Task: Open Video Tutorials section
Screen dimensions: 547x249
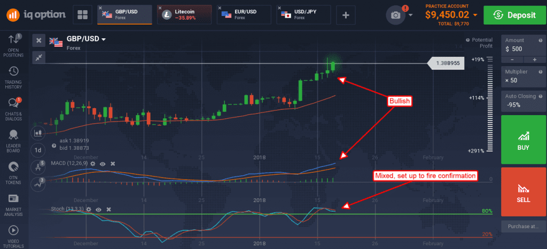Action: [13, 236]
